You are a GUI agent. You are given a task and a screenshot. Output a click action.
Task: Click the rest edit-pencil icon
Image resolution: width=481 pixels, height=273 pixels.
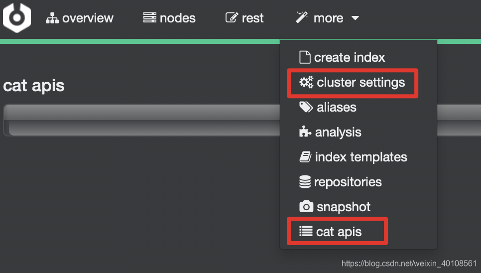coord(232,17)
